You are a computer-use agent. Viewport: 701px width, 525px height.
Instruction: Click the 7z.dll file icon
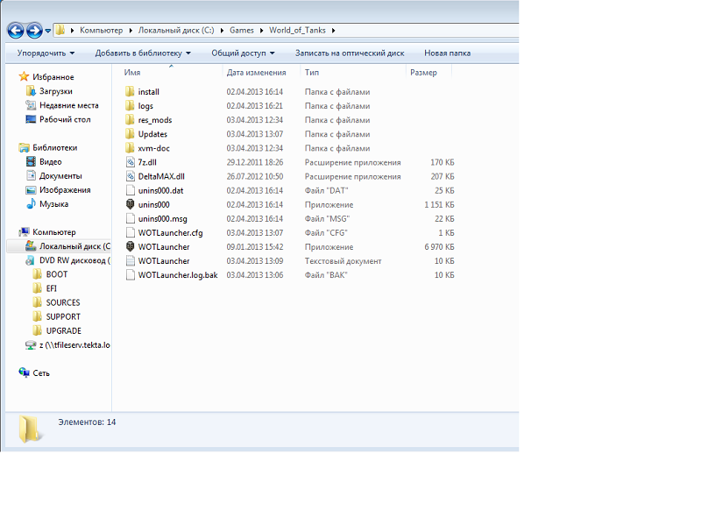coord(131,162)
